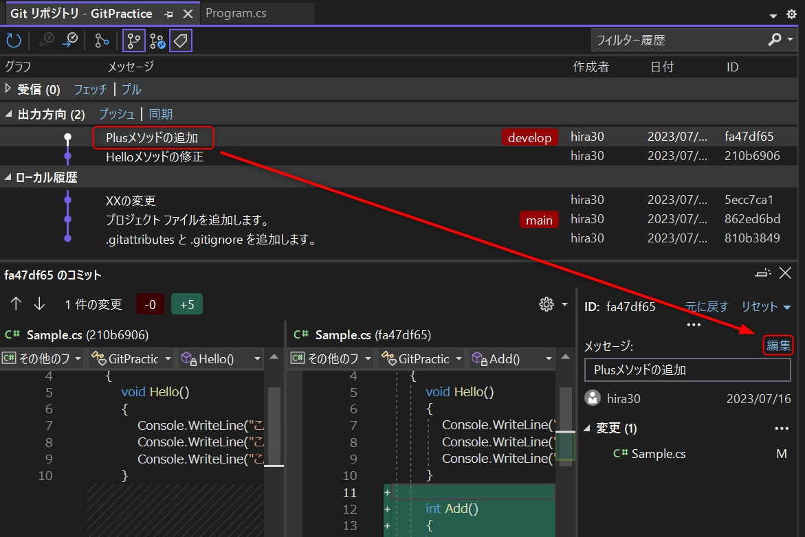Open the Add() member dropdown
This screenshot has width=805, height=537.
point(511,358)
